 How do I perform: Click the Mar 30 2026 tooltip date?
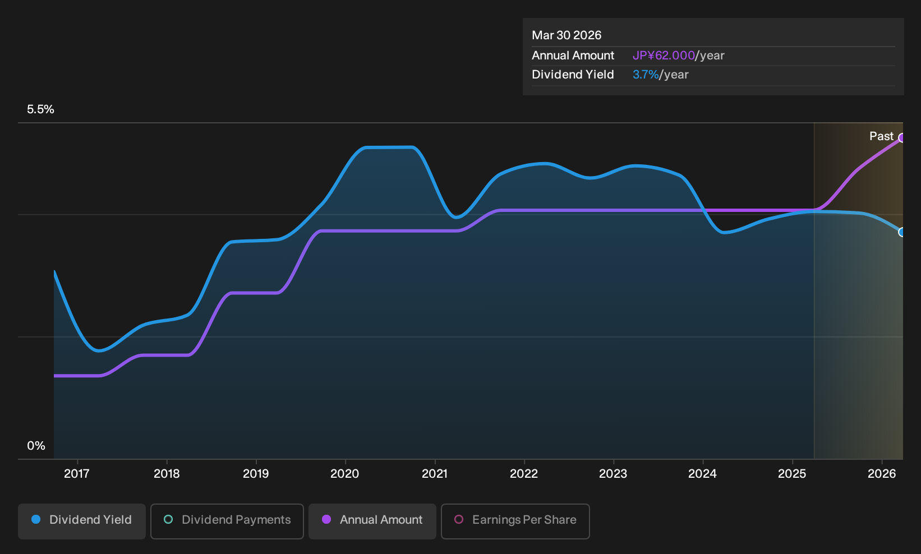point(567,35)
